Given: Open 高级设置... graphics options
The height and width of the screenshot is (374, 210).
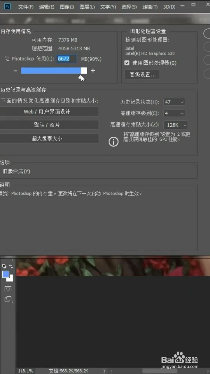Looking at the screenshot, I should [142, 75].
